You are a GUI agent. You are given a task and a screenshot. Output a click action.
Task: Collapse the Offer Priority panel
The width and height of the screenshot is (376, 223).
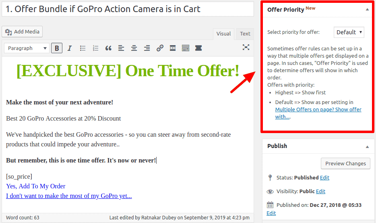pyautogui.click(x=367, y=9)
